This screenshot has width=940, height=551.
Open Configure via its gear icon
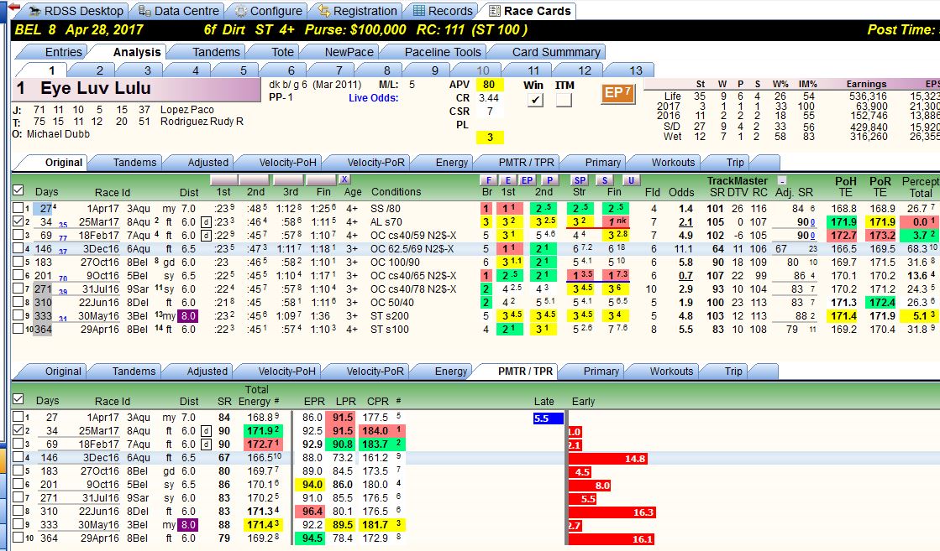[x=241, y=11]
